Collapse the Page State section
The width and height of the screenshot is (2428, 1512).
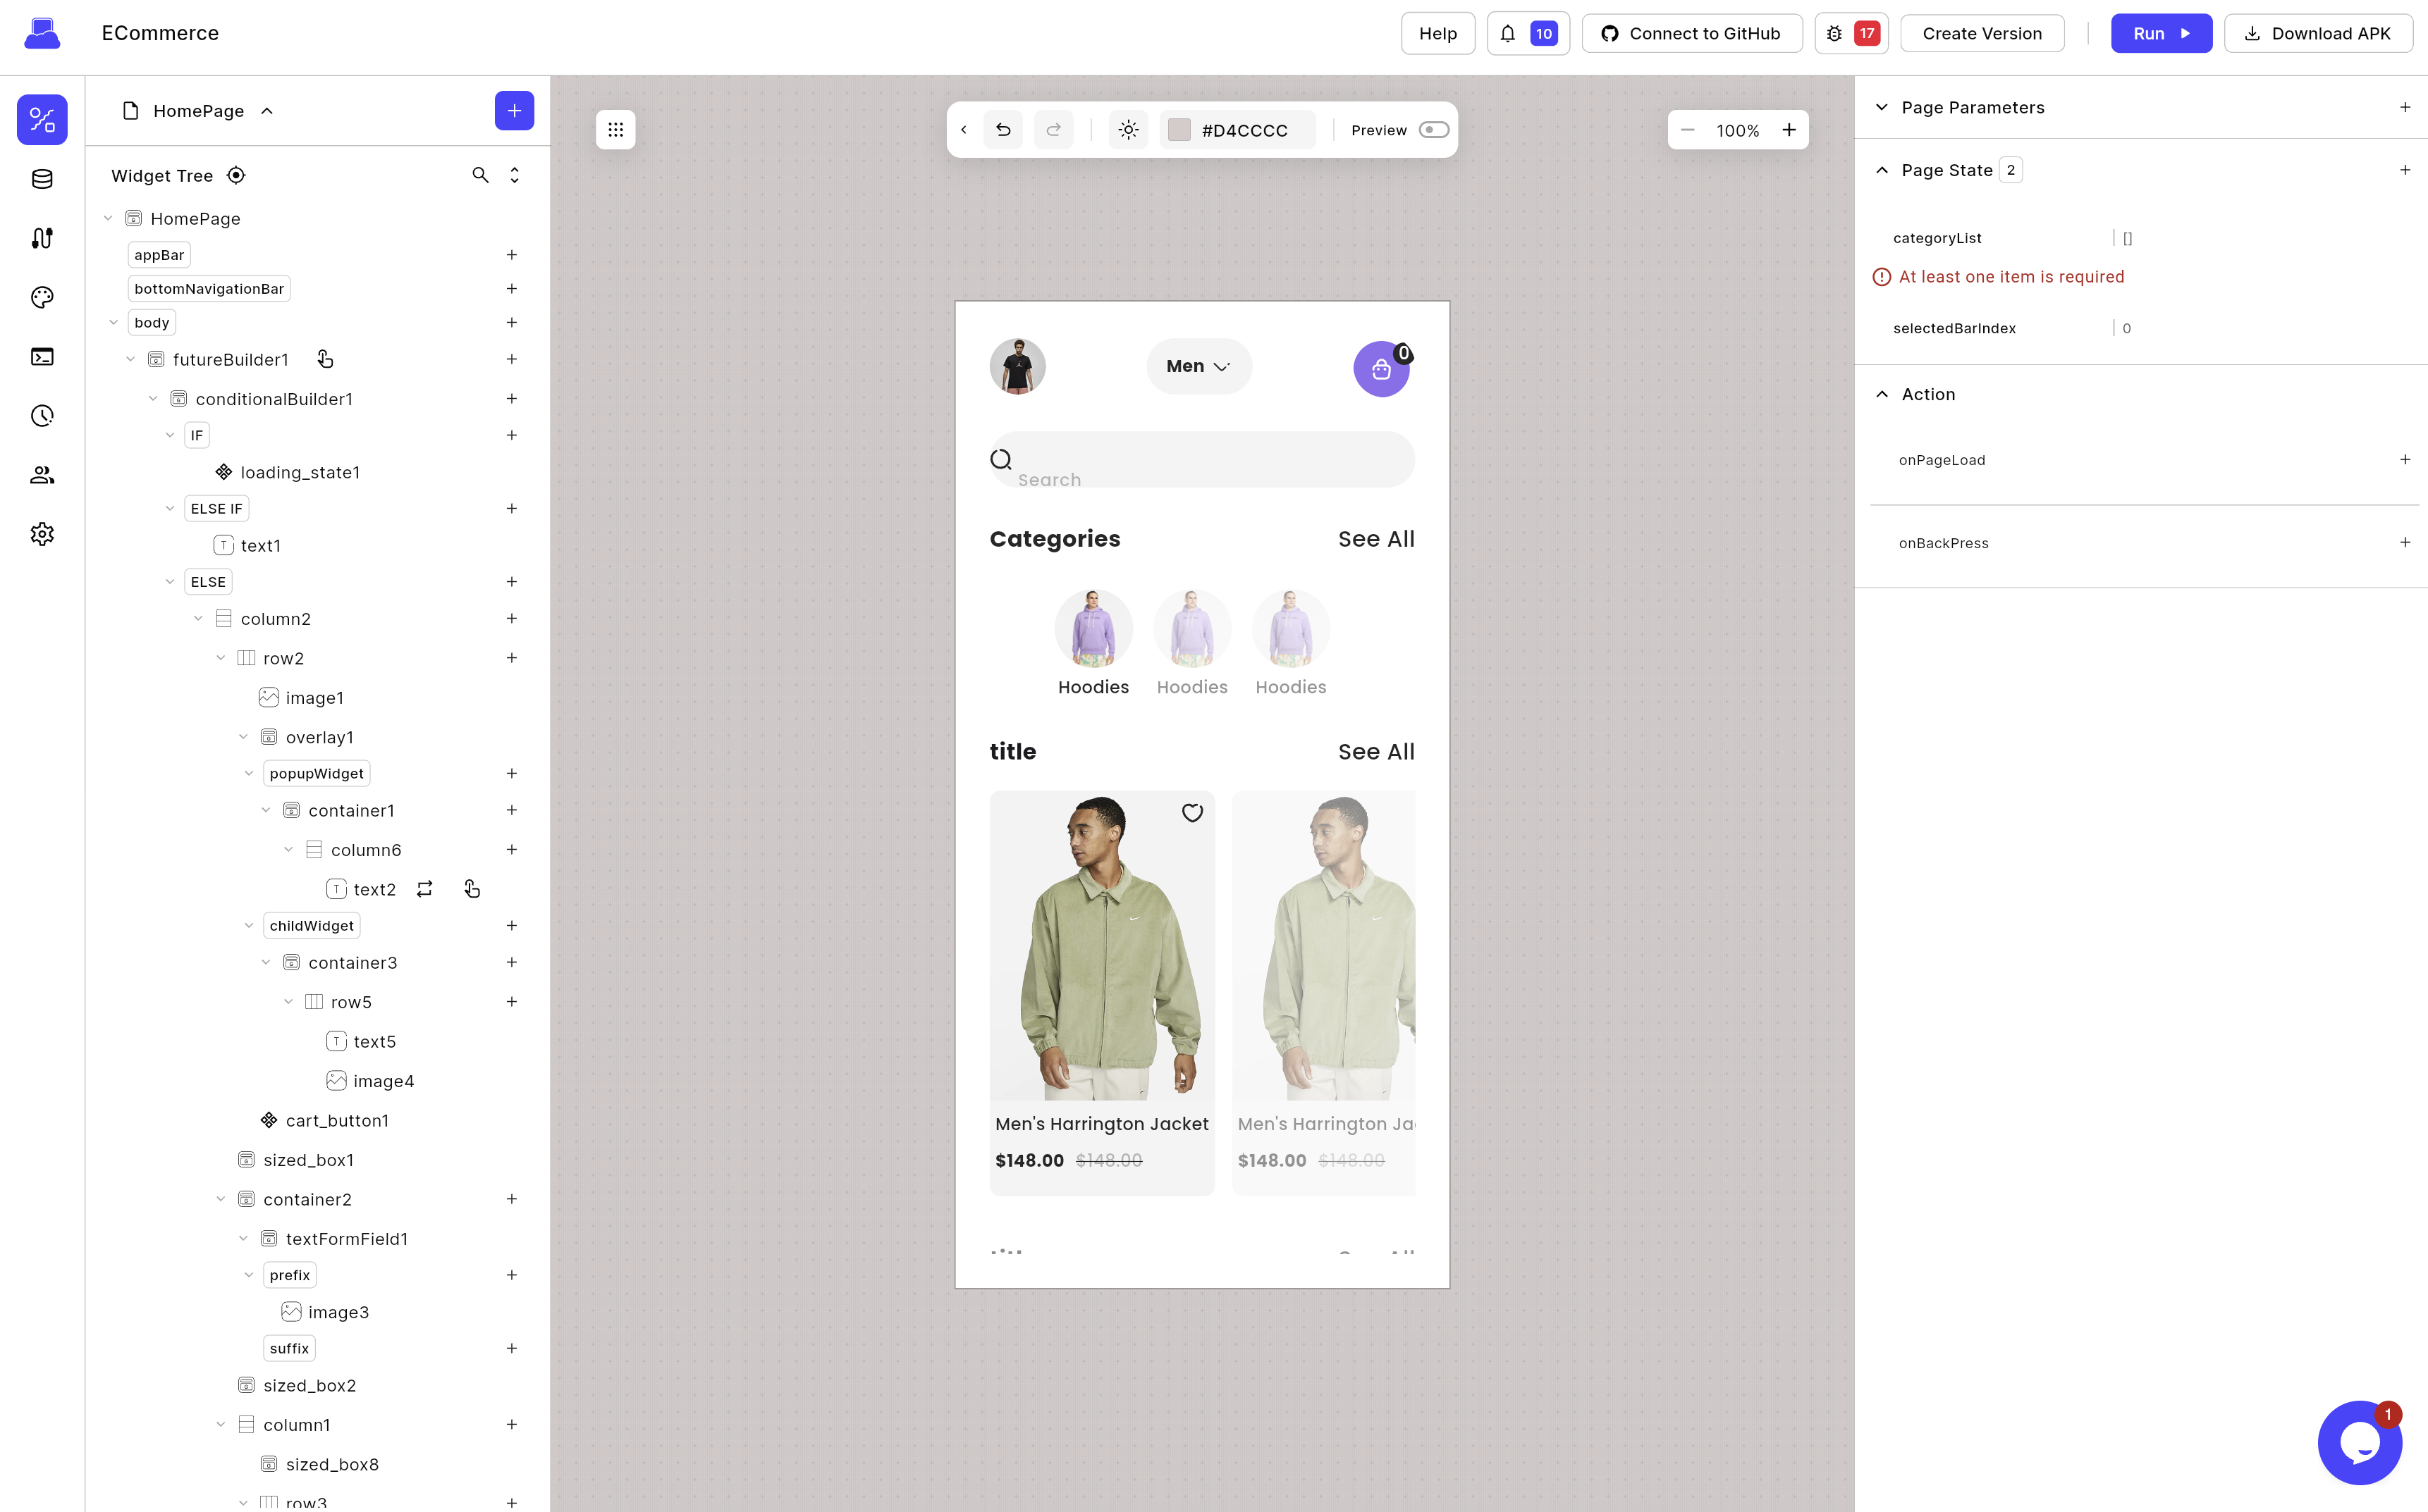tap(1882, 170)
